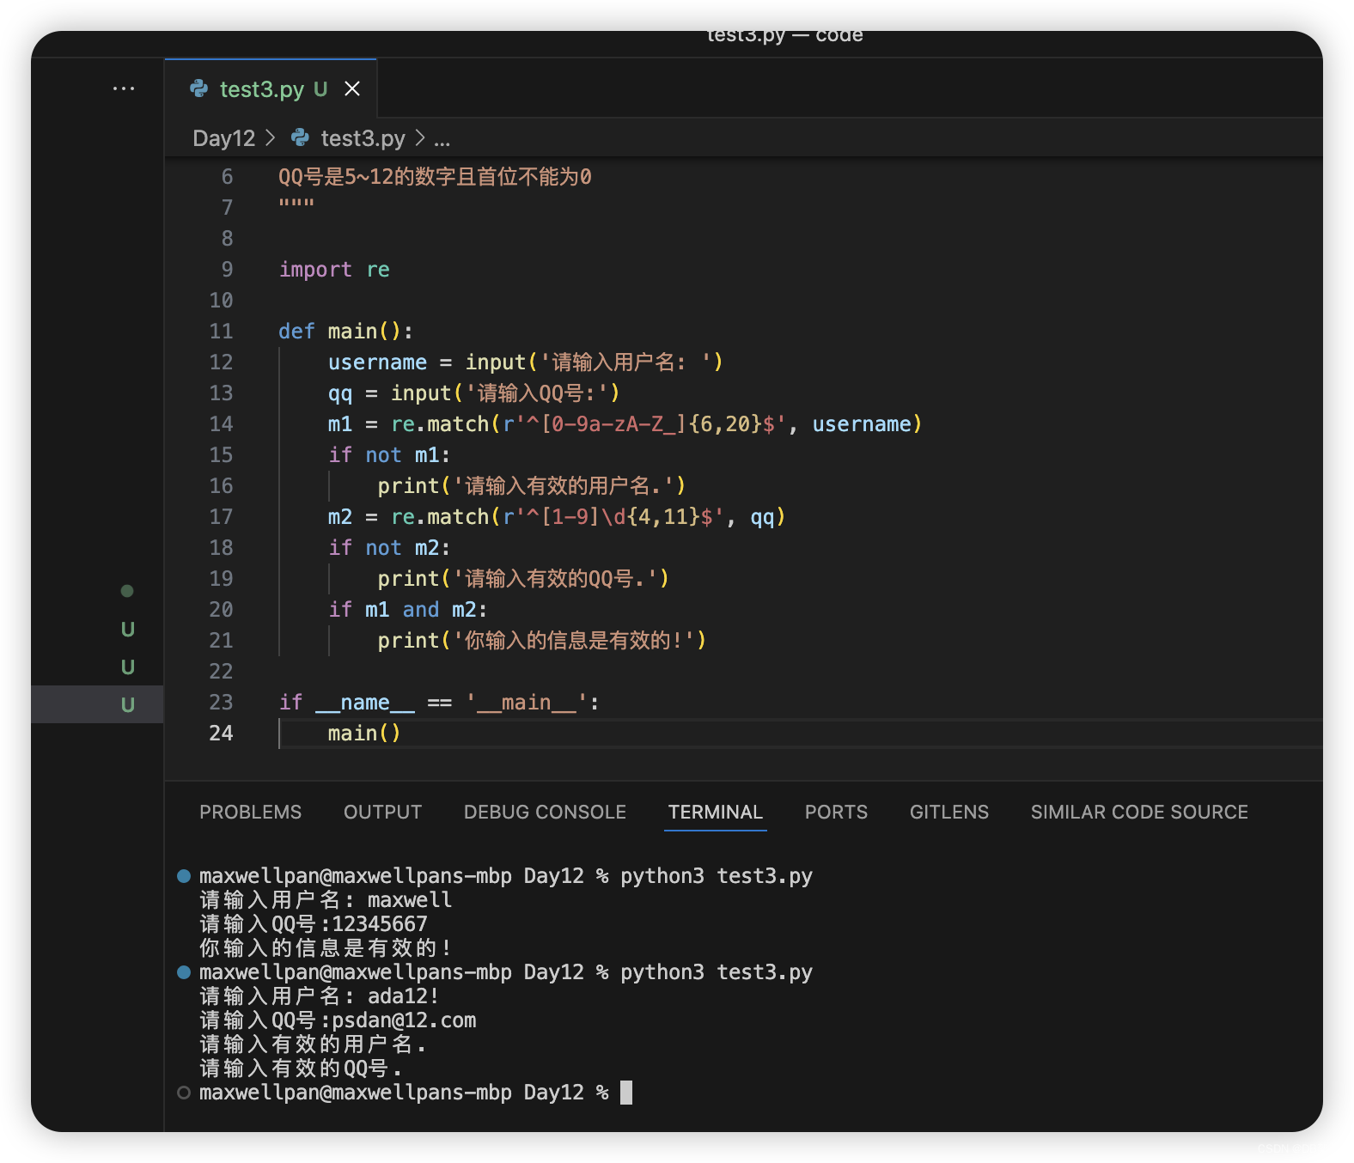
Task: Click the first U untracked status marker
Action: [128, 630]
